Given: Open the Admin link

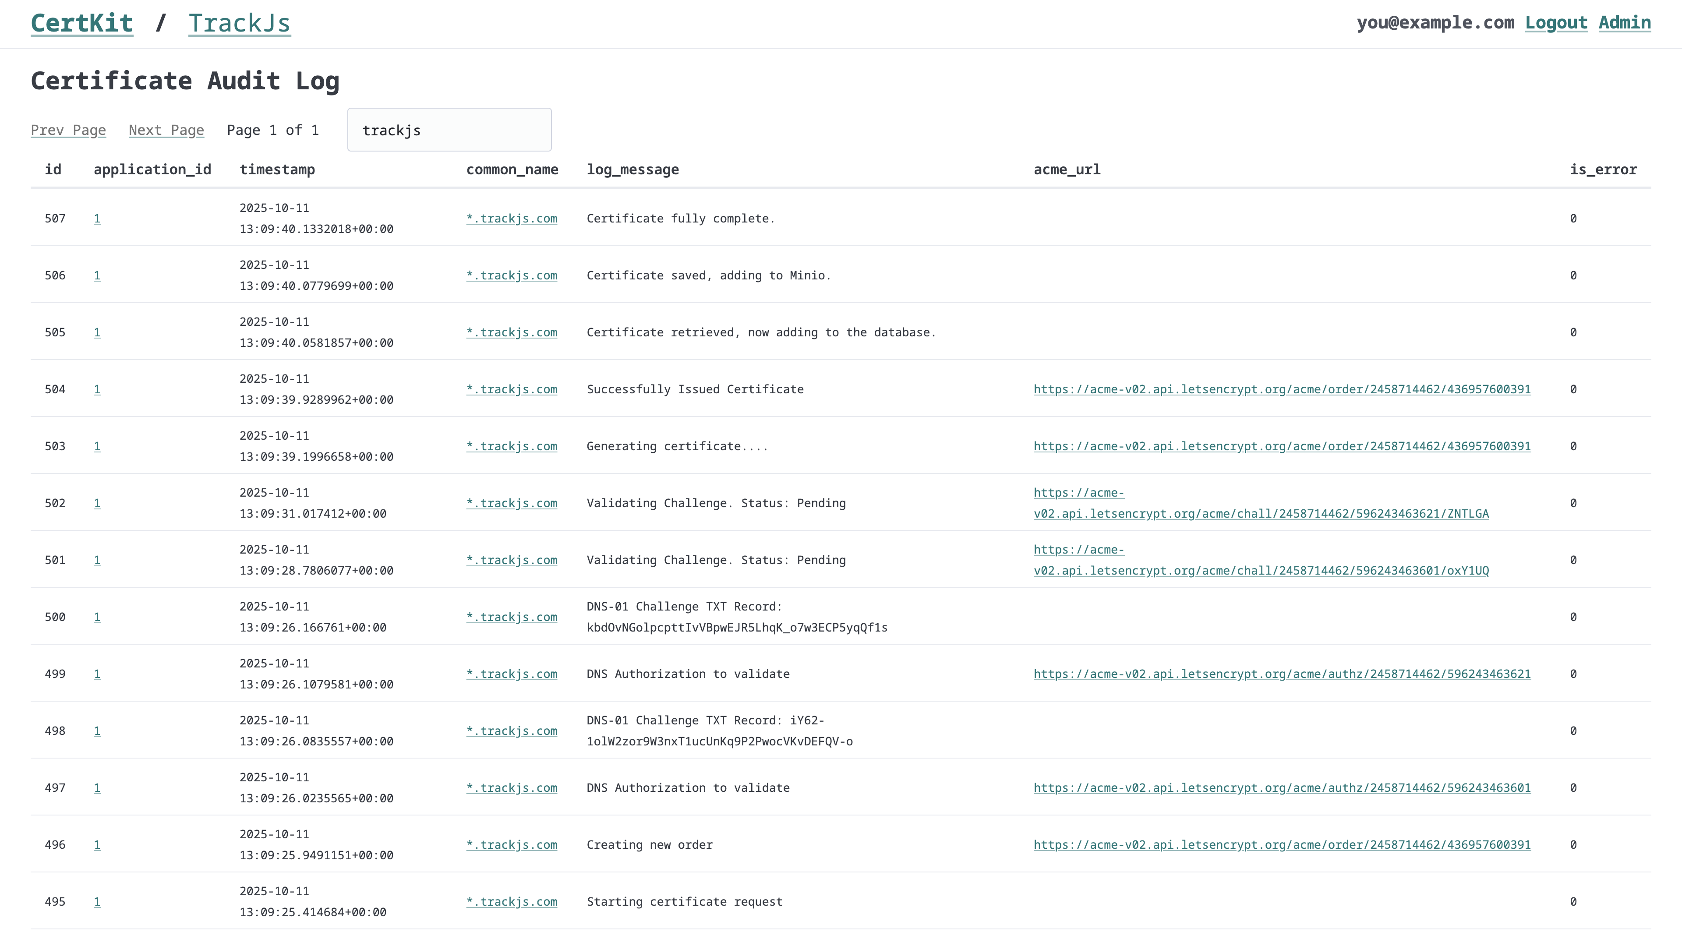Looking at the screenshot, I should [1624, 23].
